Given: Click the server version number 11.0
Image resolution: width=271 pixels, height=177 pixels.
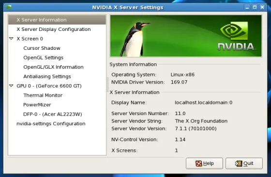Looking at the screenshot, I should coord(180,114).
